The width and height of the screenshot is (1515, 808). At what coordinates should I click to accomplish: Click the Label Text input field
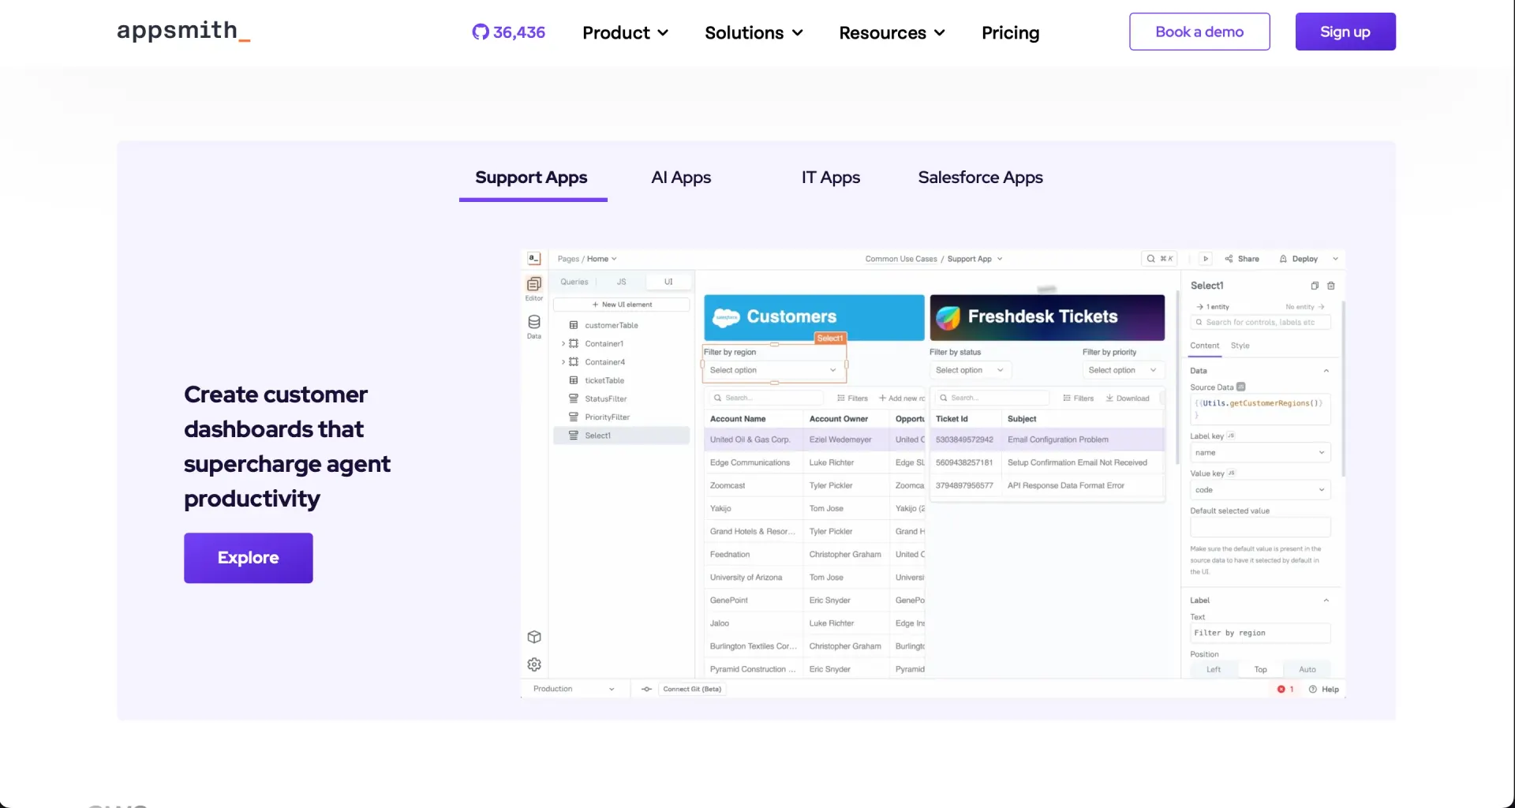coord(1260,633)
